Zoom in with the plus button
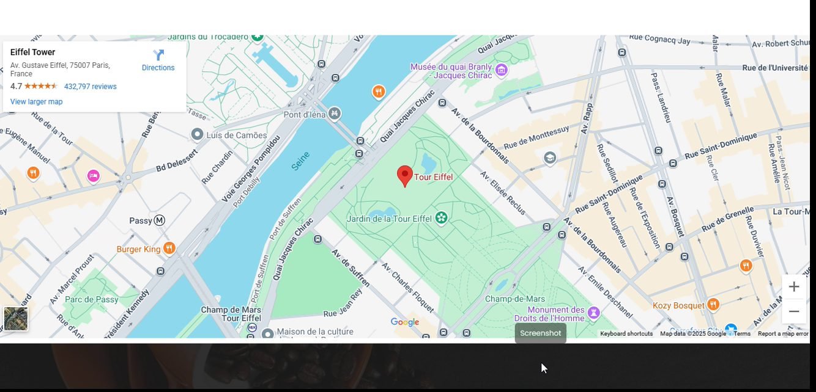816x392 pixels. click(794, 286)
